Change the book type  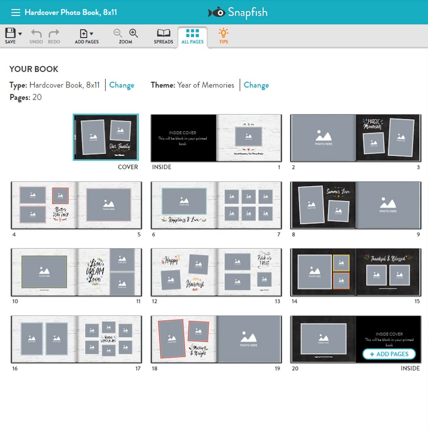(x=122, y=85)
